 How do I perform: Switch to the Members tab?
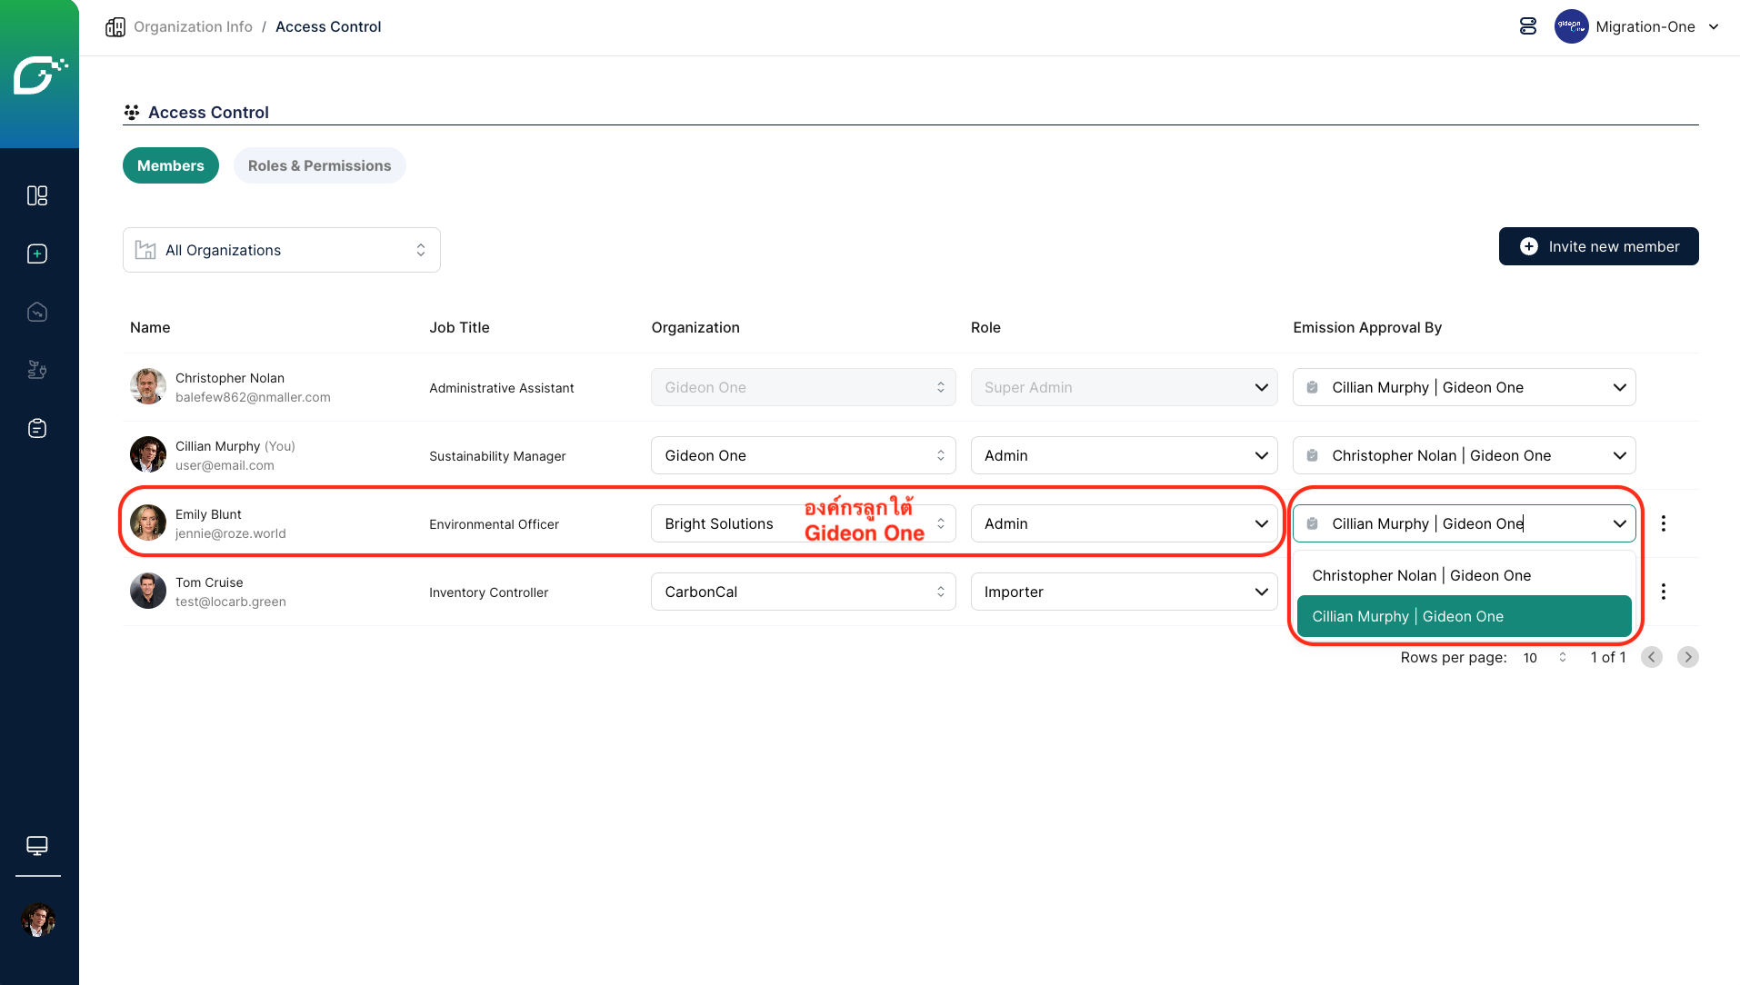170,165
